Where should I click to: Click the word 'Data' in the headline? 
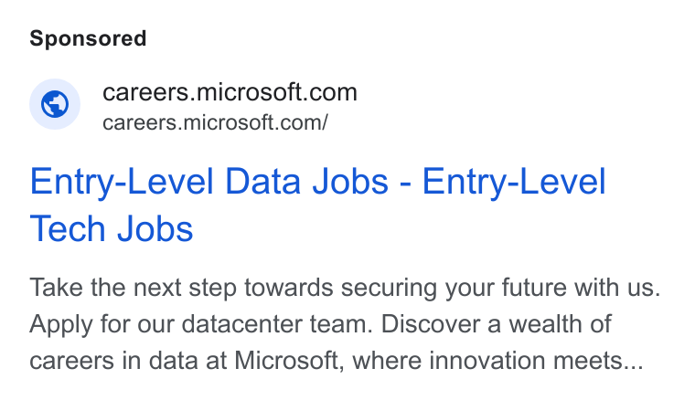pos(262,181)
